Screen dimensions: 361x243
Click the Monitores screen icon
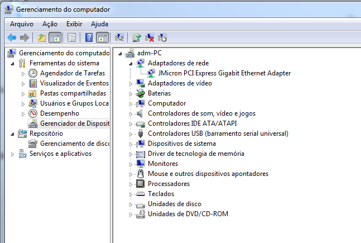141,164
